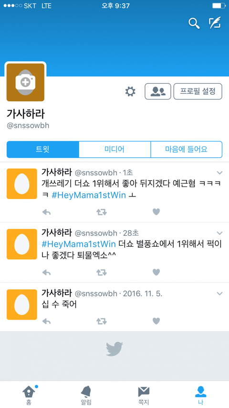229x408 pixels.
Task: Open the #HeyMama1stWin hashtag in the 28초 tweet
Action: (x=78, y=244)
